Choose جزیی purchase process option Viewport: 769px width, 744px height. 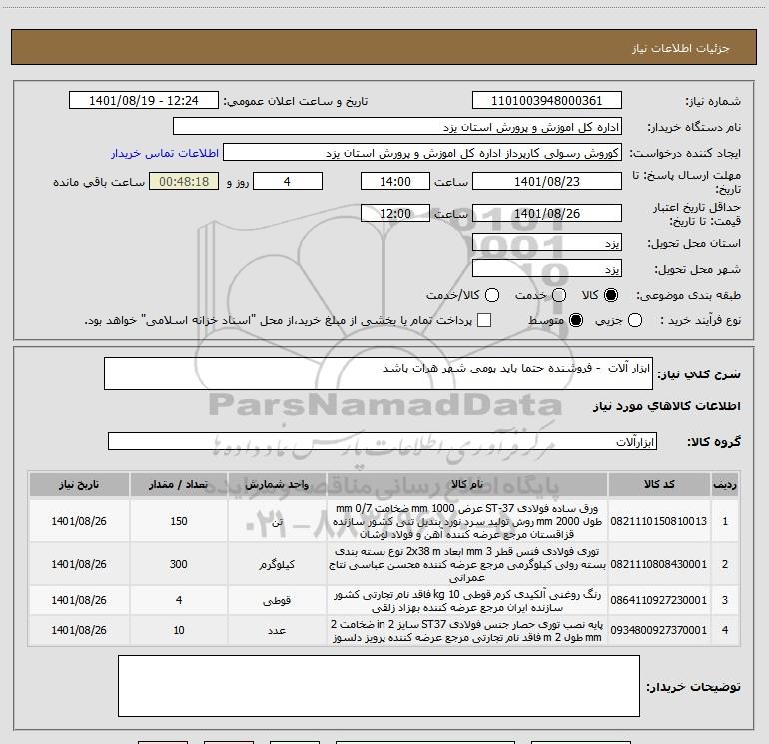point(634,320)
